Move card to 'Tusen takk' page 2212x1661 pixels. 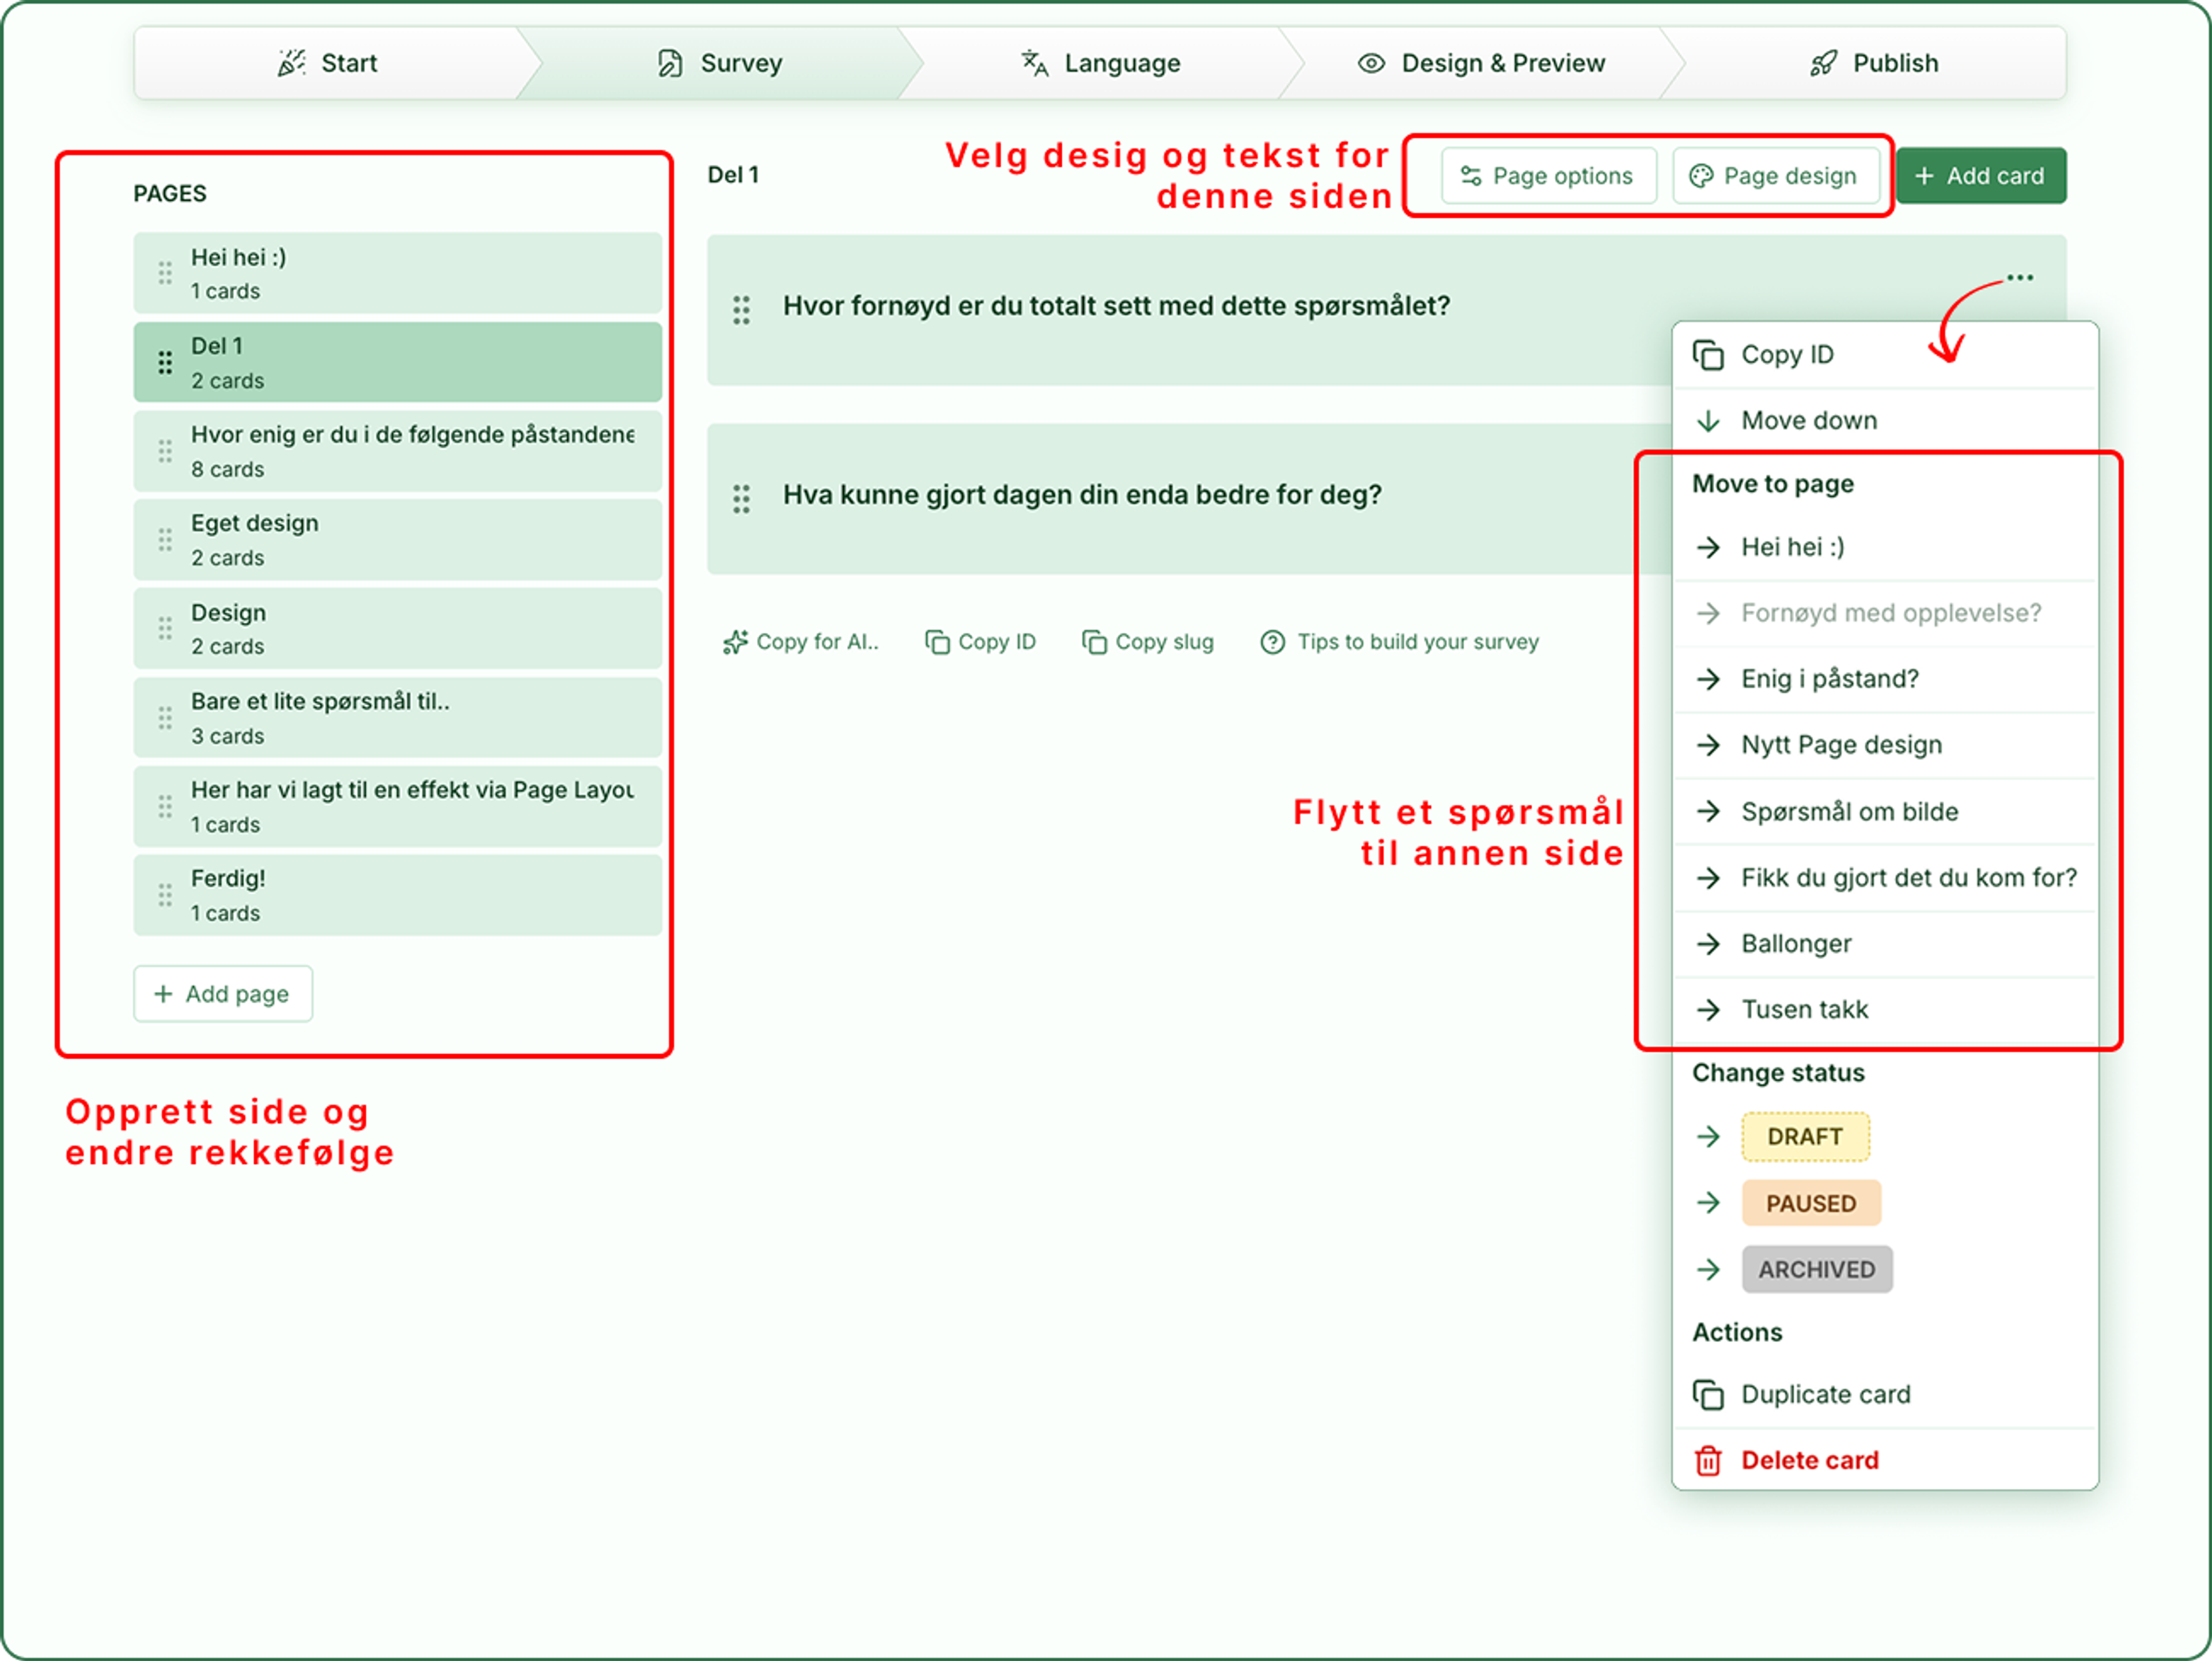[x=1885, y=1009]
